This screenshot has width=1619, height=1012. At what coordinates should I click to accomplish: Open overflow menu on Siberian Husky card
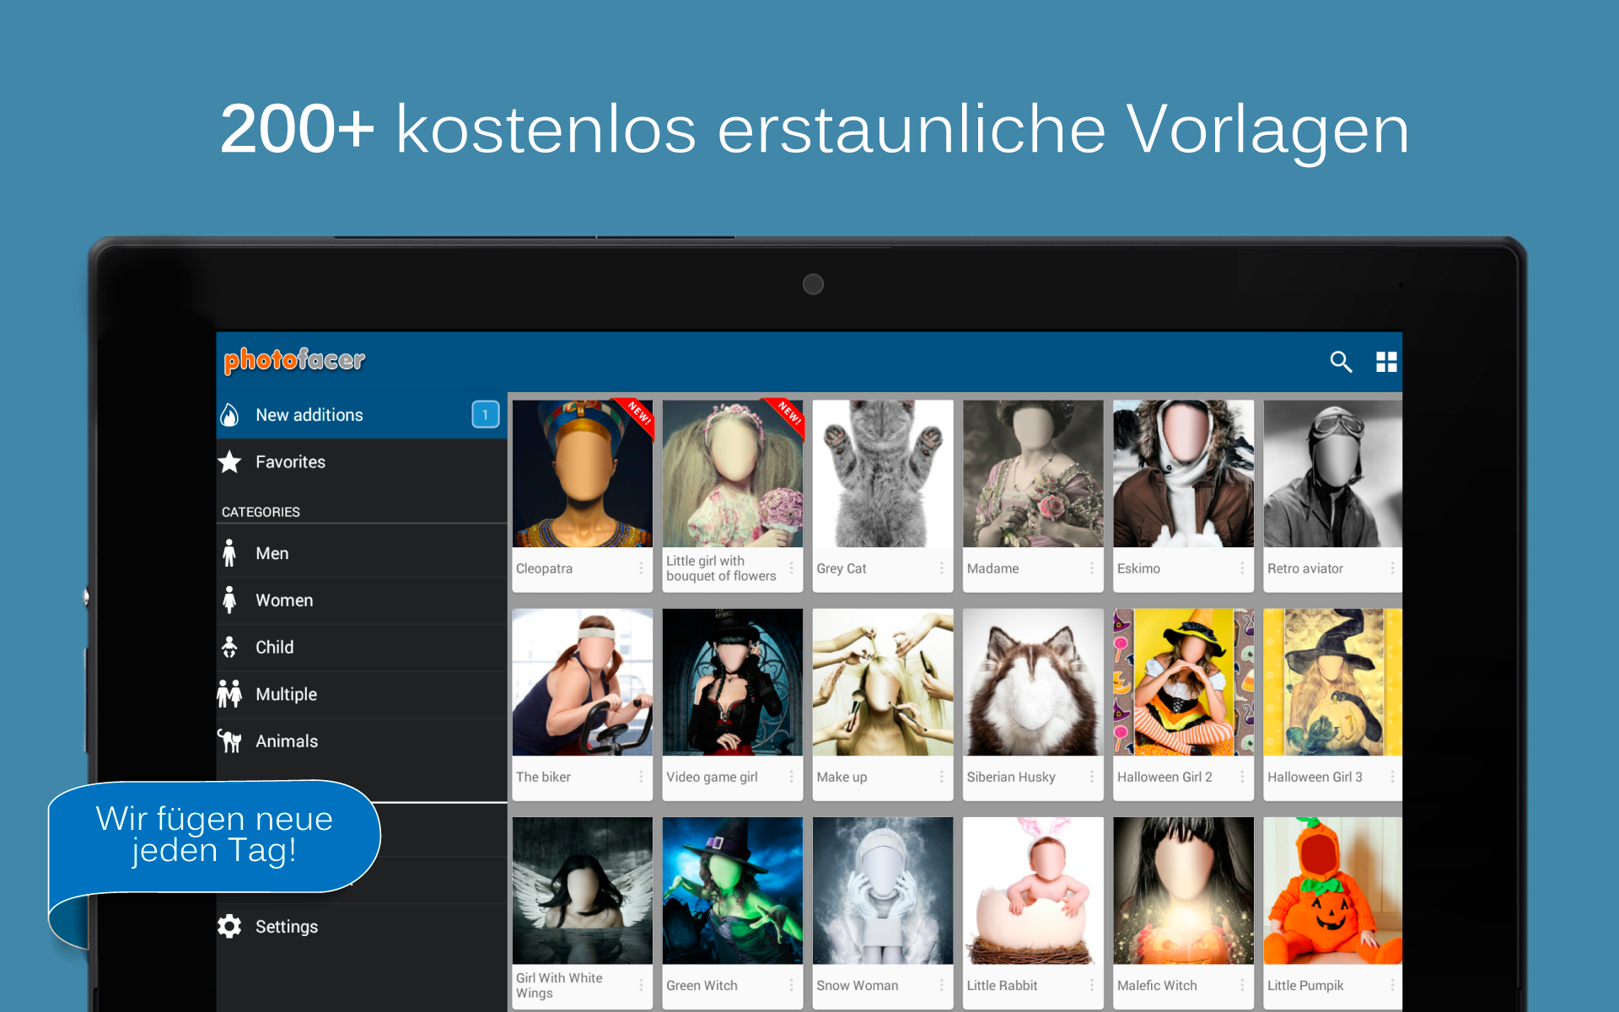[x=1091, y=777]
